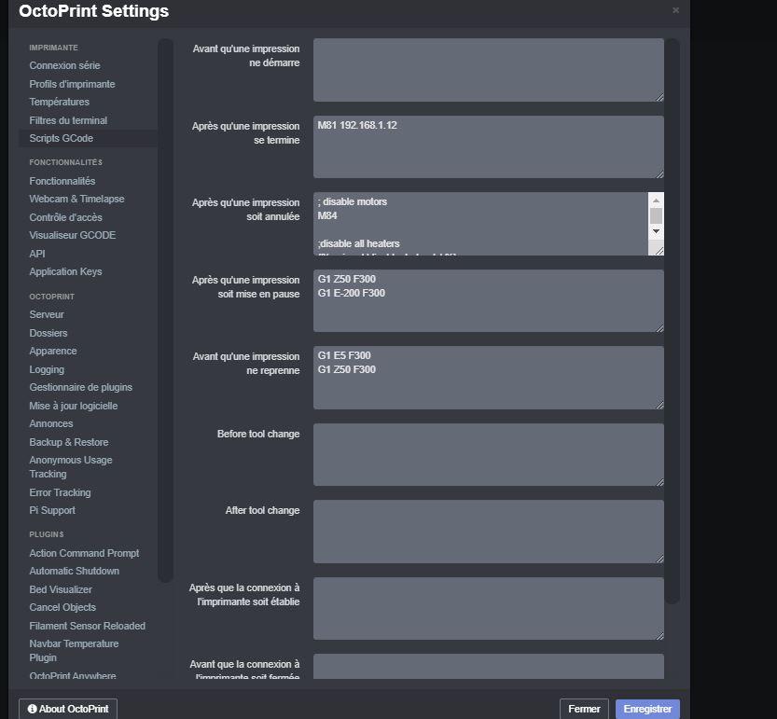The height and width of the screenshot is (719, 777).
Task: Open Visualiseur GCODE settings
Action: pos(73,235)
